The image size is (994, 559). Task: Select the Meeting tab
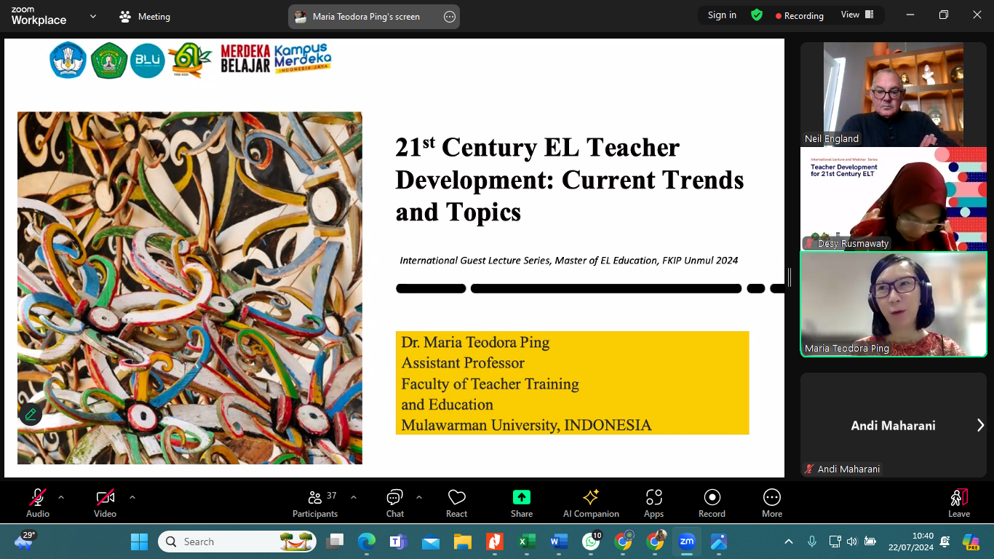click(x=145, y=17)
